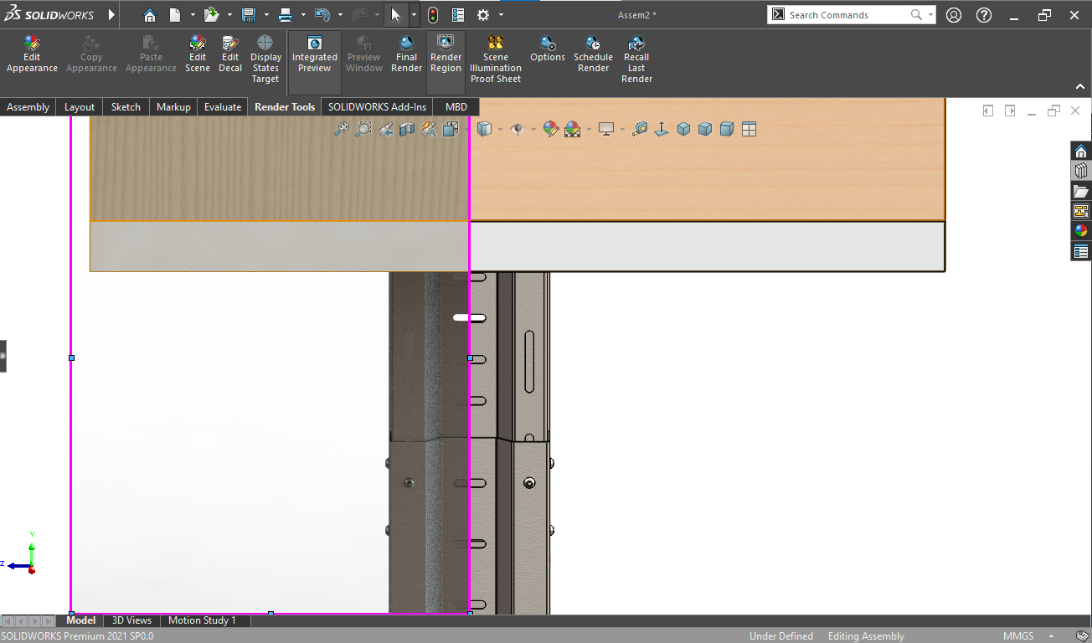
Task: Open the Edit Scene tool
Action: pos(198,54)
